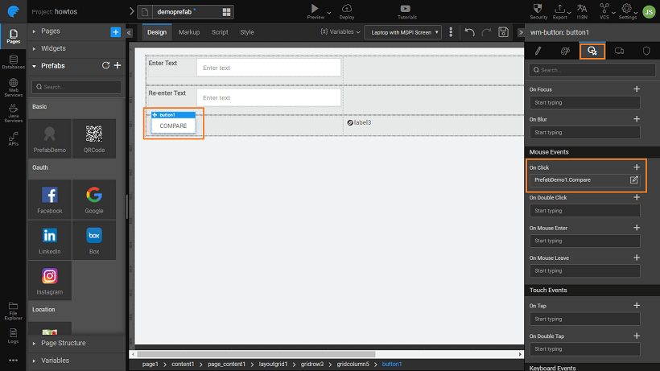Switch to the Markup tab

click(189, 32)
